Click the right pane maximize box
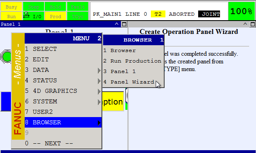The width and height of the screenshot is (256, 153). coord(253,24)
